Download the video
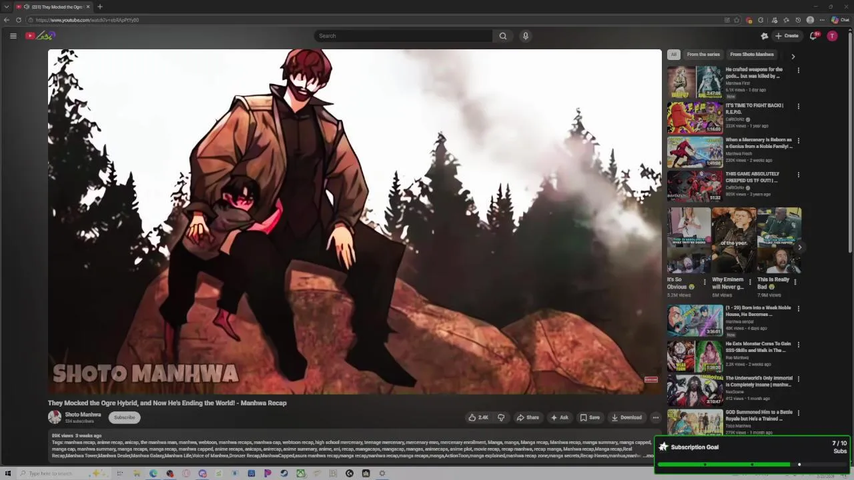The height and width of the screenshot is (480, 854). tap(626, 417)
